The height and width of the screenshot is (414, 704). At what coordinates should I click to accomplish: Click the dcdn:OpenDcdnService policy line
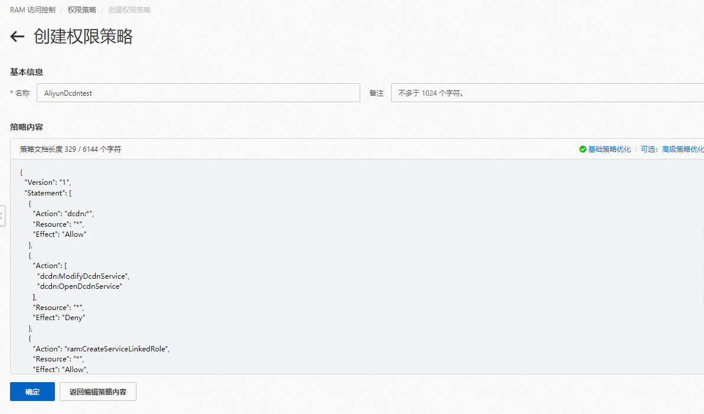coord(80,286)
